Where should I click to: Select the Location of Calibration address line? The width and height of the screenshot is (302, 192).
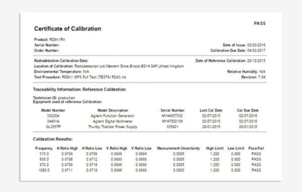109,66
